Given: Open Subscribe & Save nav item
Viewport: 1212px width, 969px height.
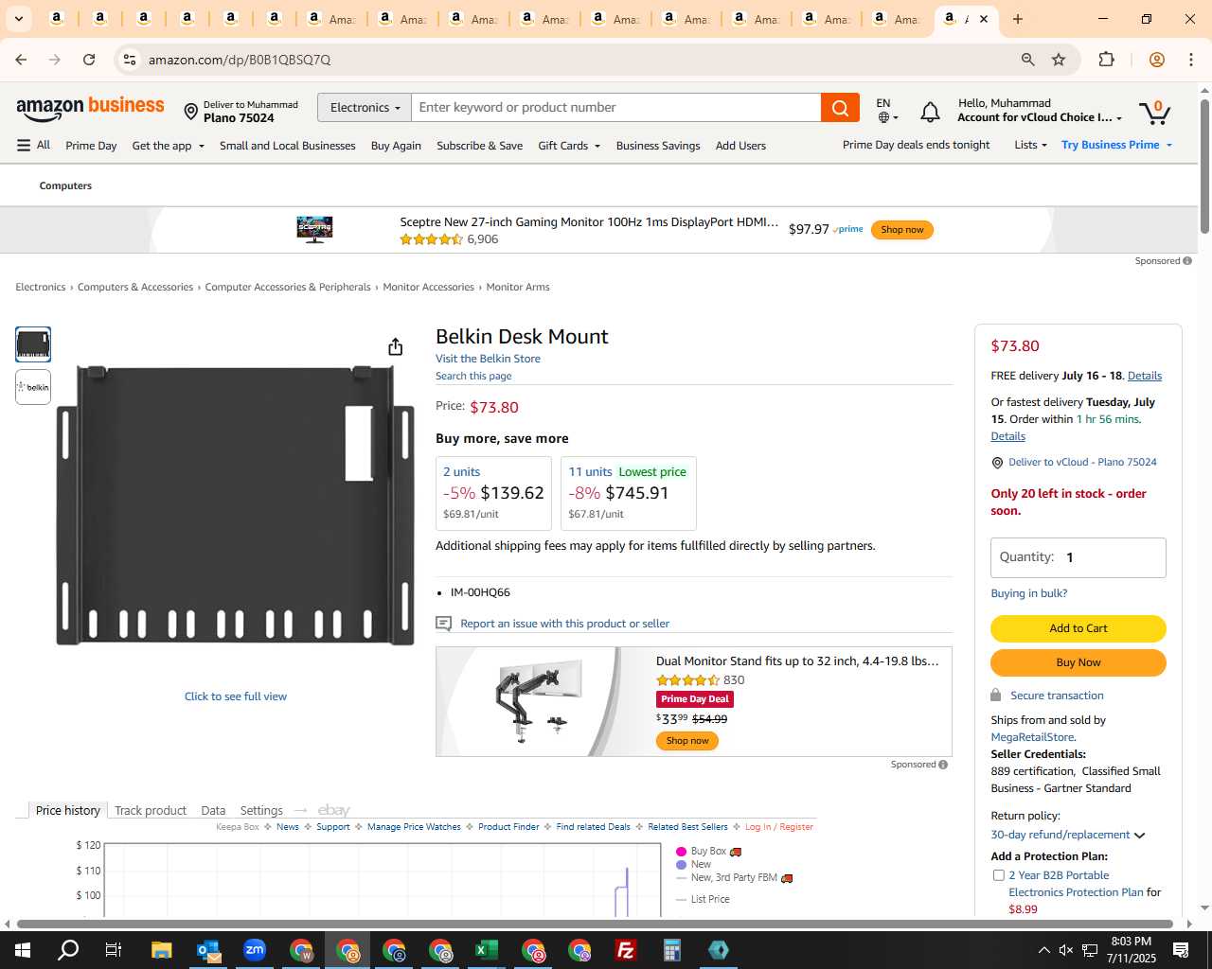Looking at the screenshot, I should click(479, 146).
